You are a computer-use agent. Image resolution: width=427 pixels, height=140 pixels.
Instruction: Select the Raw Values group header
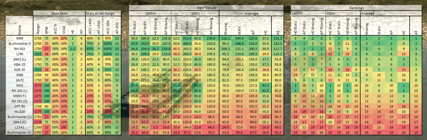click(207, 8)
